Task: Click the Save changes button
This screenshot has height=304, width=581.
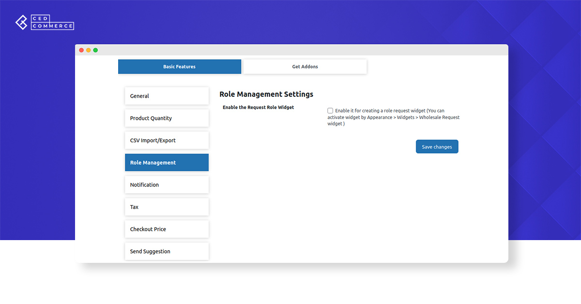Action: 437,147
